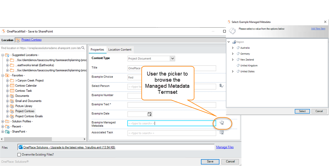Click the Add New Item link
Screen dimensions: 333x166
(x=318, y=29)
